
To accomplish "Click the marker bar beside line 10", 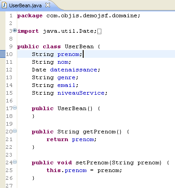I will (x=3, y=54).
